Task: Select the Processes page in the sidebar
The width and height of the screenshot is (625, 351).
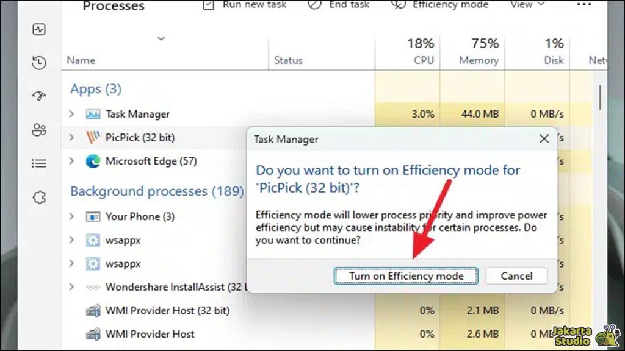Action: (x=38, y=27)
